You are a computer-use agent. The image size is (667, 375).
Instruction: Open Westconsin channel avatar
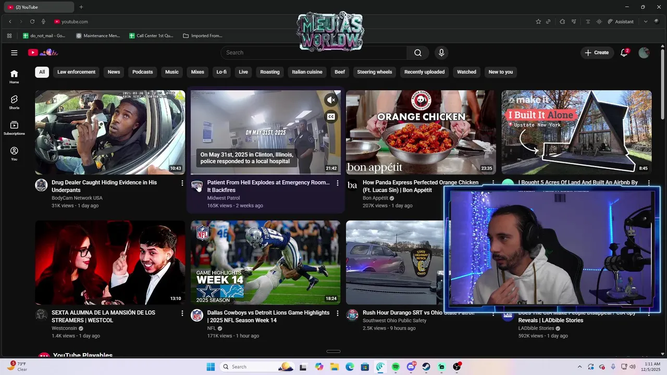click(41, 315)
